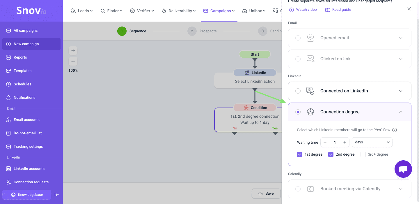
Task: Open the Leads menu
Action: pos(82,11)
